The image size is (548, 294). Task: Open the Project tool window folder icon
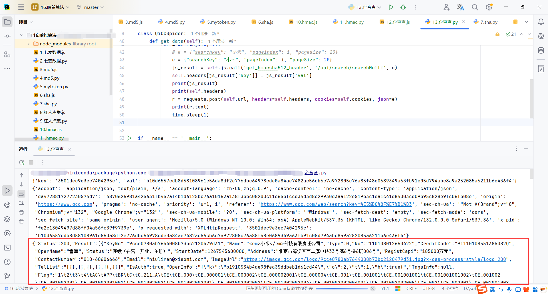coord(7,22)
